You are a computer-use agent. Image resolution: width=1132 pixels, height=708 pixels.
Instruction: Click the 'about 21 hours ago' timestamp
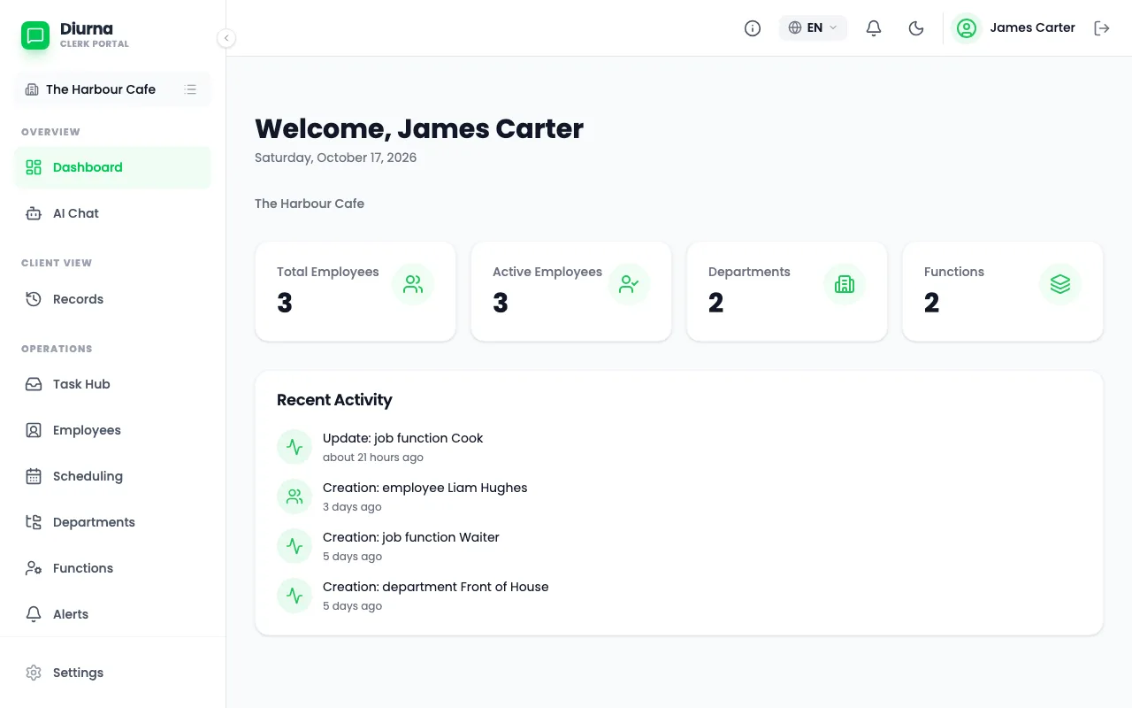click(372, 458)
